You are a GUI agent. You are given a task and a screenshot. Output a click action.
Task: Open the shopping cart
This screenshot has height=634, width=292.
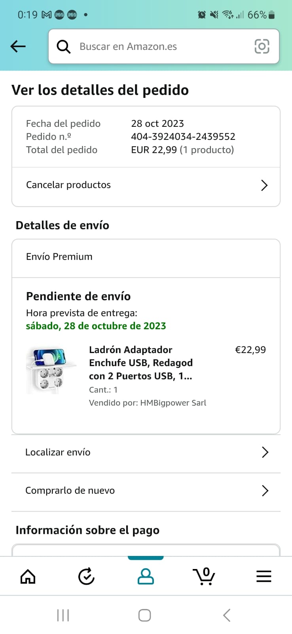click(204, 576)
